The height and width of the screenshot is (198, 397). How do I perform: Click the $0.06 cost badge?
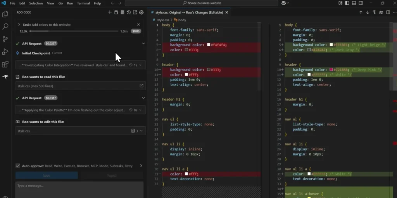(x=136, y=31)
